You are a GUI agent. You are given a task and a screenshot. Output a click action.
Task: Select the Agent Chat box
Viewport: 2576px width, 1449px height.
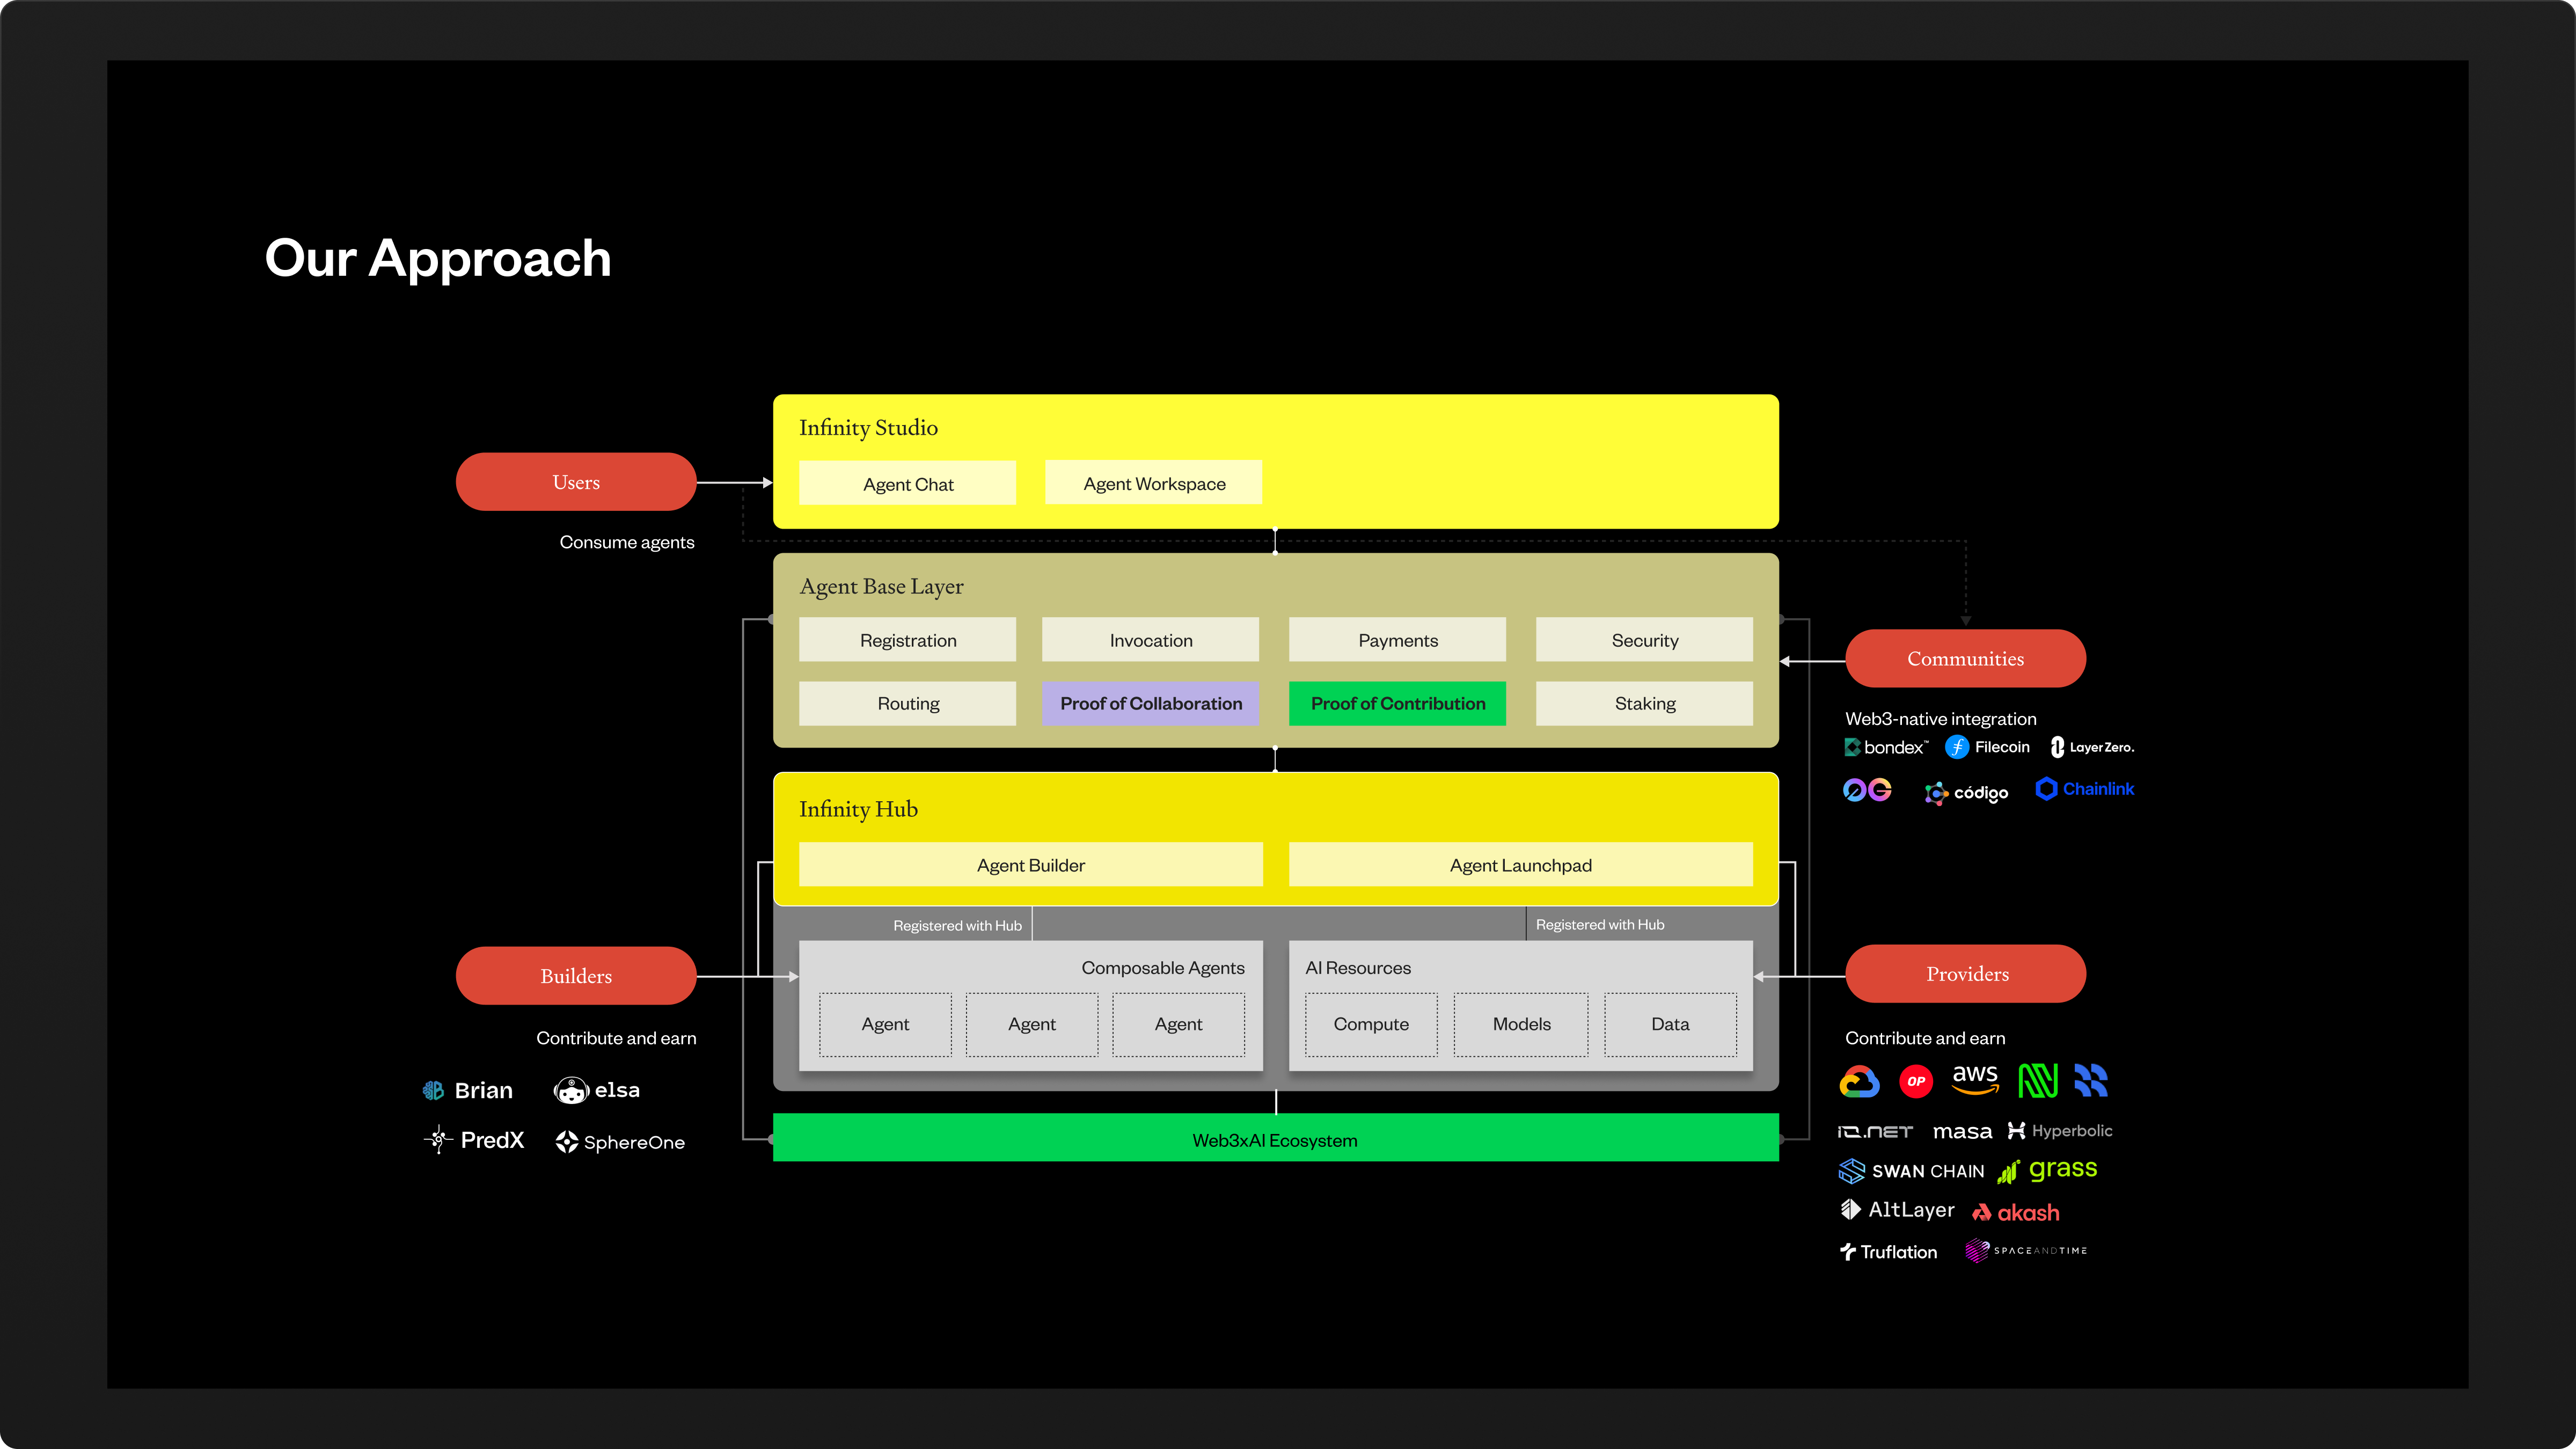pyautogui.click(x=908, y=484)
